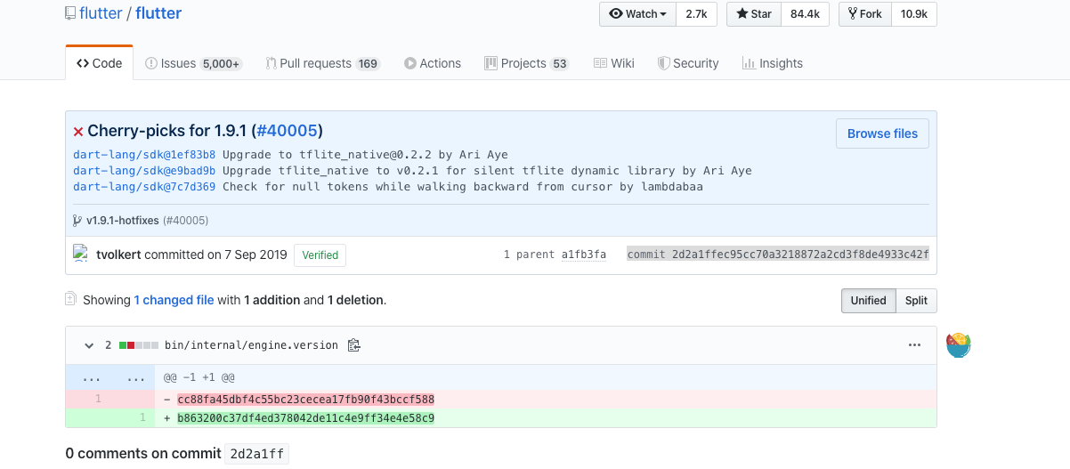
Task: Click the branch icon beside v1.9.1-hotfixes
Action: pyautogui.click(x=77, y=221)
